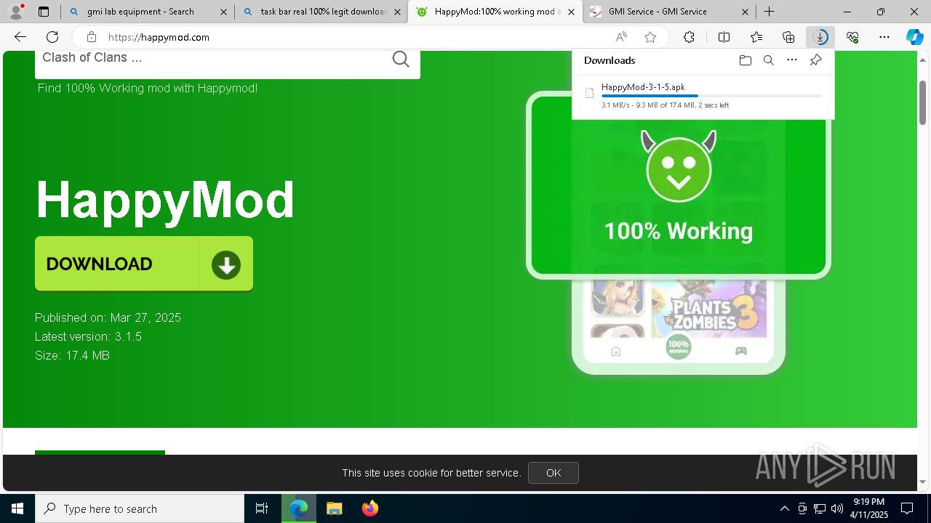931x523 pixels.
Task: Click the scrollbar up arrow
Action: (922, 59)
